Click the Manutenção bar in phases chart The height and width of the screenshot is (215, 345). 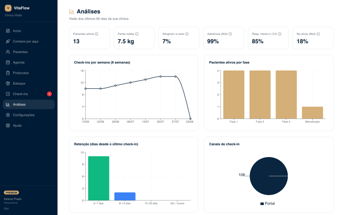pos(312,113)
